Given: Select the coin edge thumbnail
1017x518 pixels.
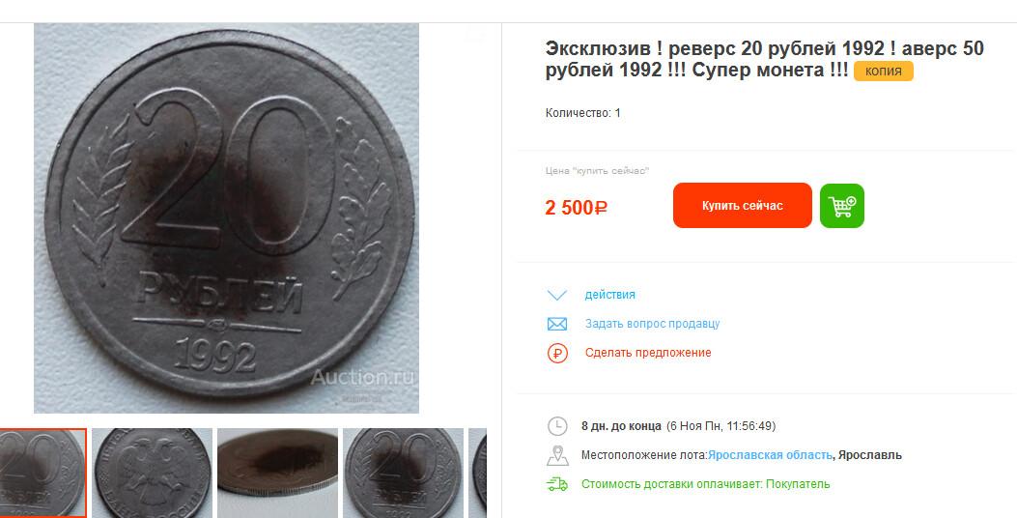Looking at the screenshot, I should 277,474.
